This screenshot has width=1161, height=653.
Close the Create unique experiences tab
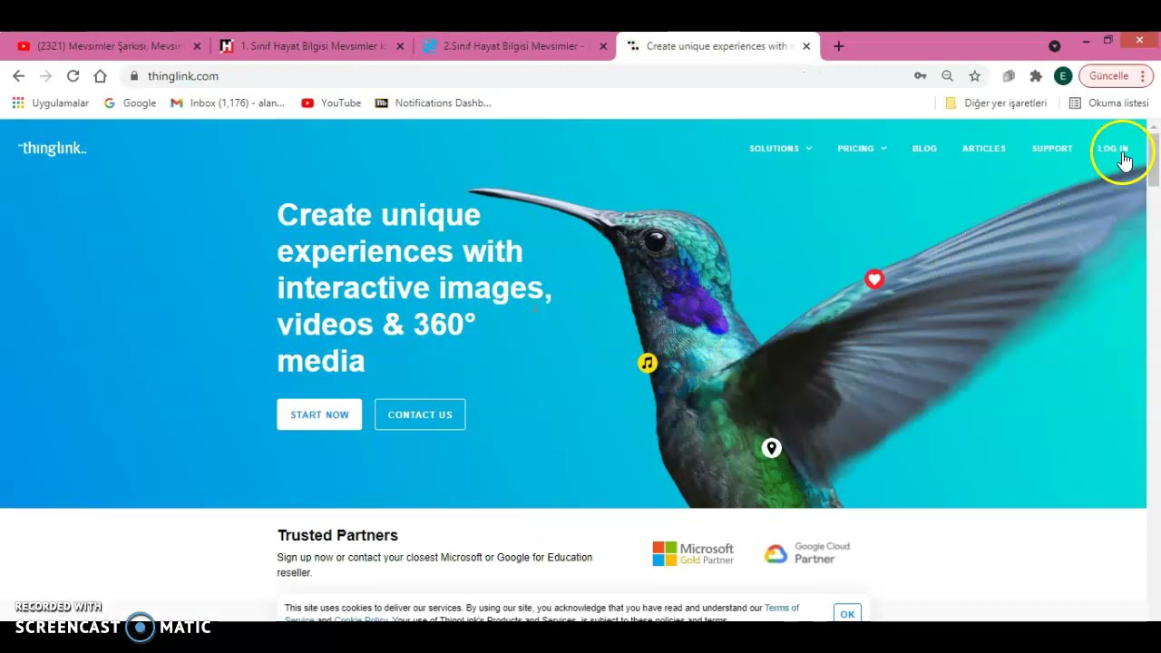coord(806,46)
